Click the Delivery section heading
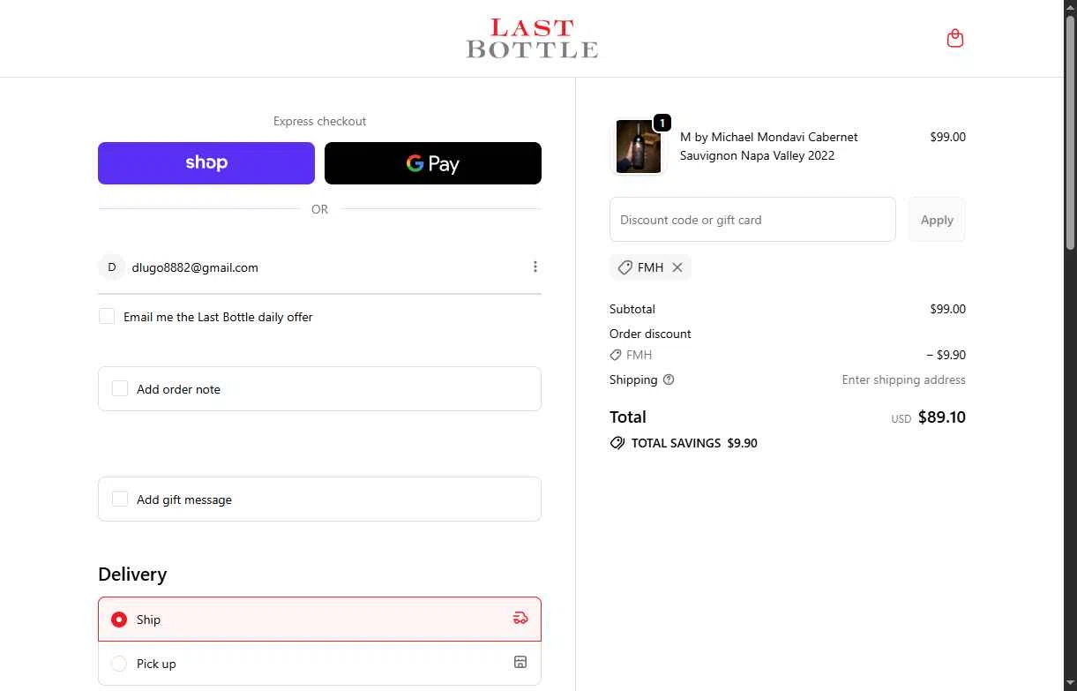The image size is (1077, 691). click(x=132, y=575)
